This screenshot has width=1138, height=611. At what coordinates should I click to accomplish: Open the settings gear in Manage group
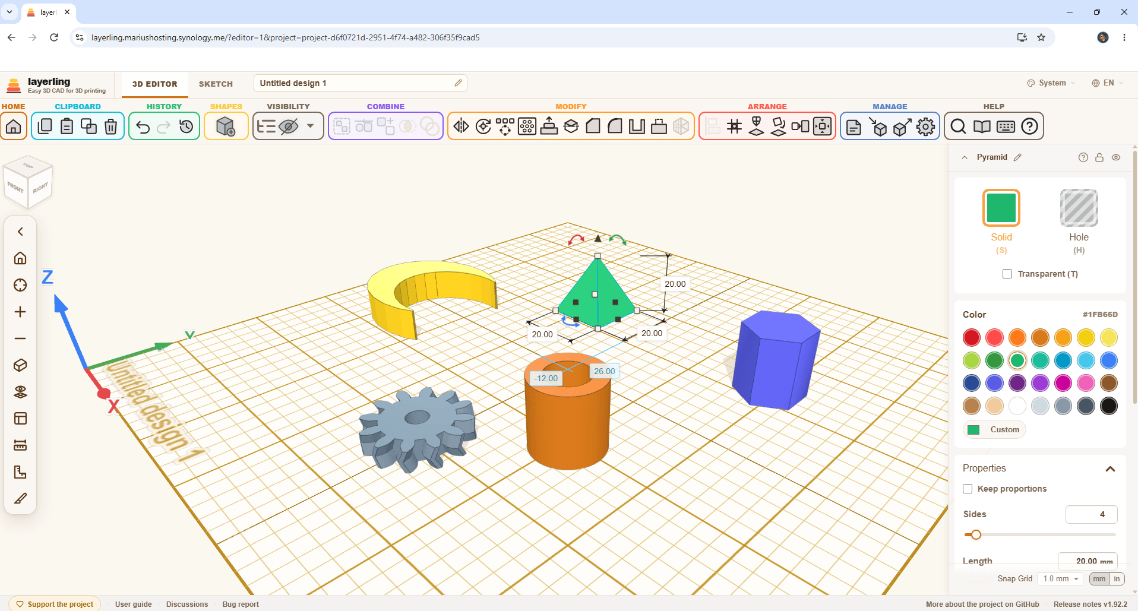point(925,126)
